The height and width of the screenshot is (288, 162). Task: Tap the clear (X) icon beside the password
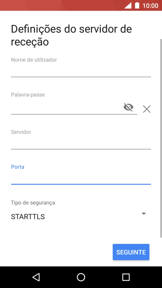coord(146,109)
